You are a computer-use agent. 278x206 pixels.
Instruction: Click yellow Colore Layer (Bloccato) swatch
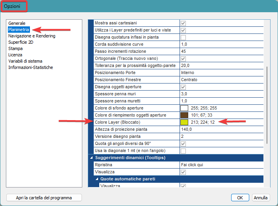click(184, 122)
